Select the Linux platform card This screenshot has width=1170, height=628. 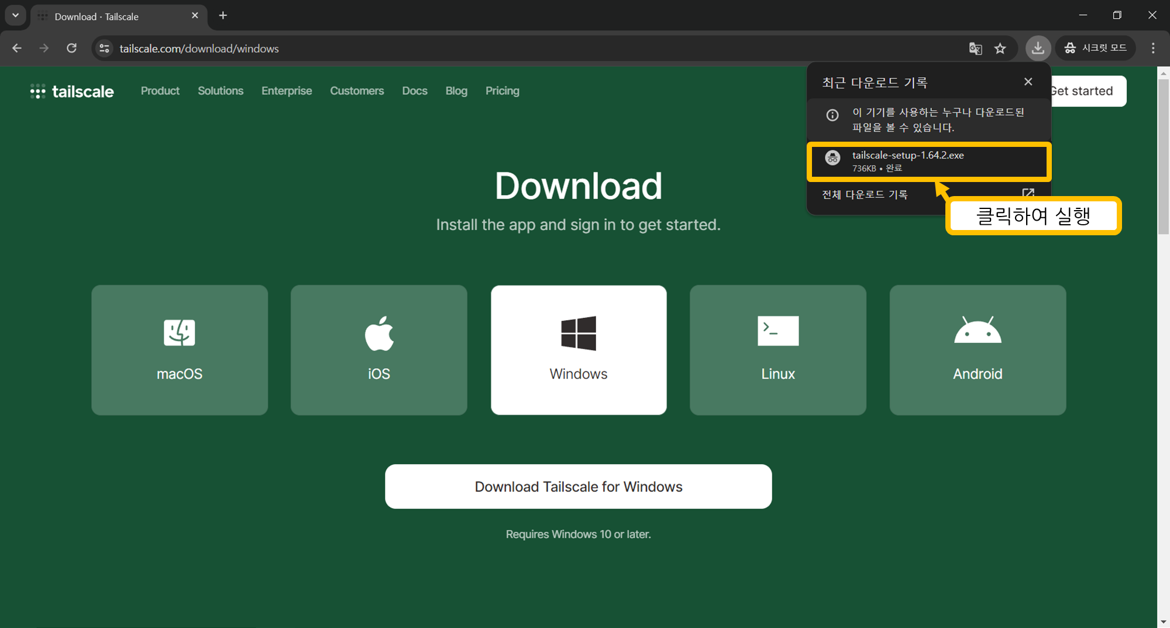pyautogui.click(x=778, y=350)
